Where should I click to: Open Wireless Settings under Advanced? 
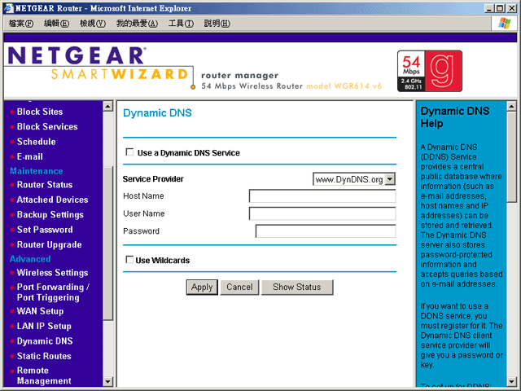click(x=52, y=273)
